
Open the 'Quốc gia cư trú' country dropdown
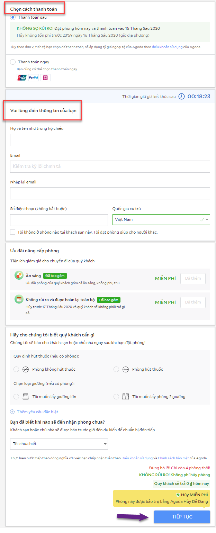click(x=161, y=219)
